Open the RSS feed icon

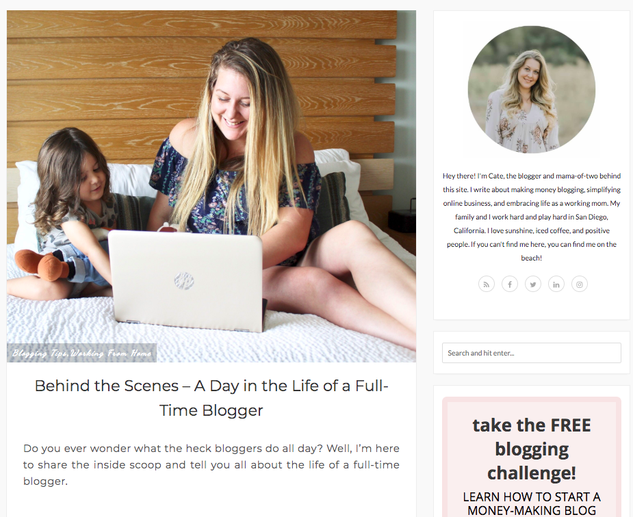(x=487, y=284)
